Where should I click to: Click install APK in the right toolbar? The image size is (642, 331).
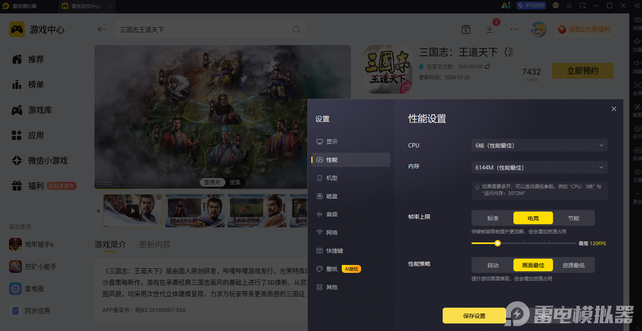coord(637,153)
